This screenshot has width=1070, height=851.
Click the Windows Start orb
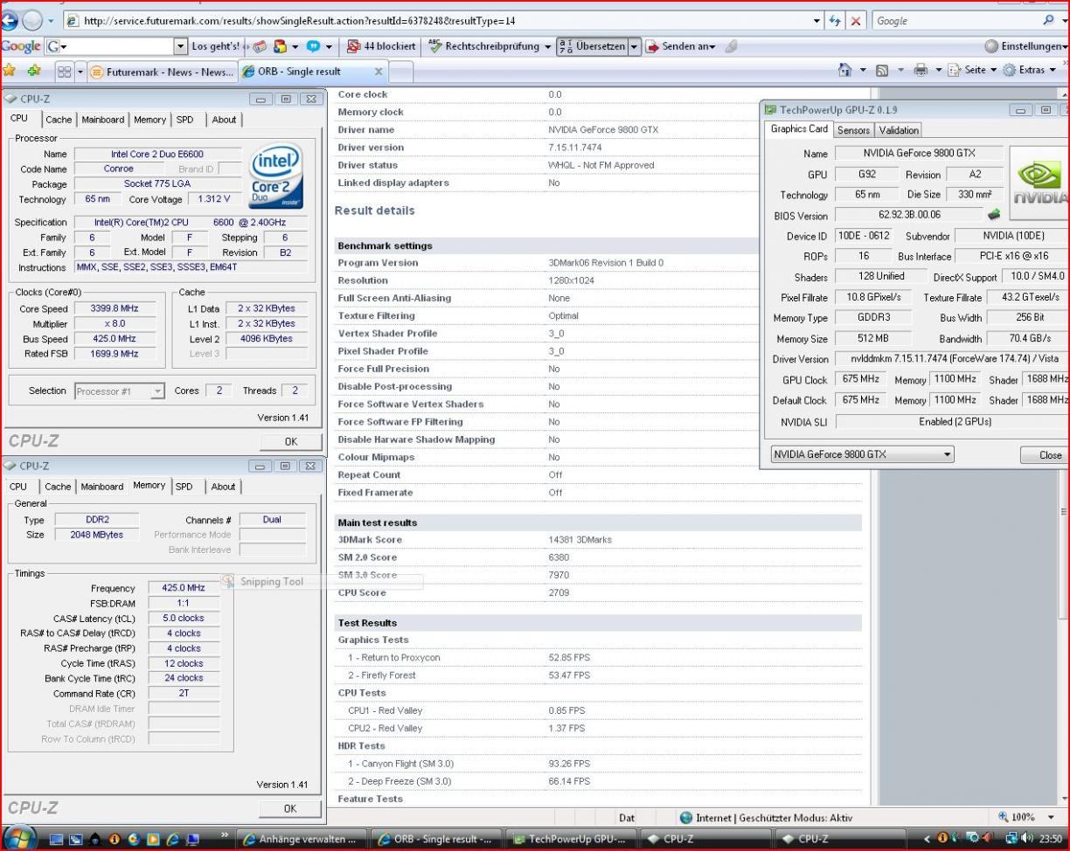click(x=19, y=837)
